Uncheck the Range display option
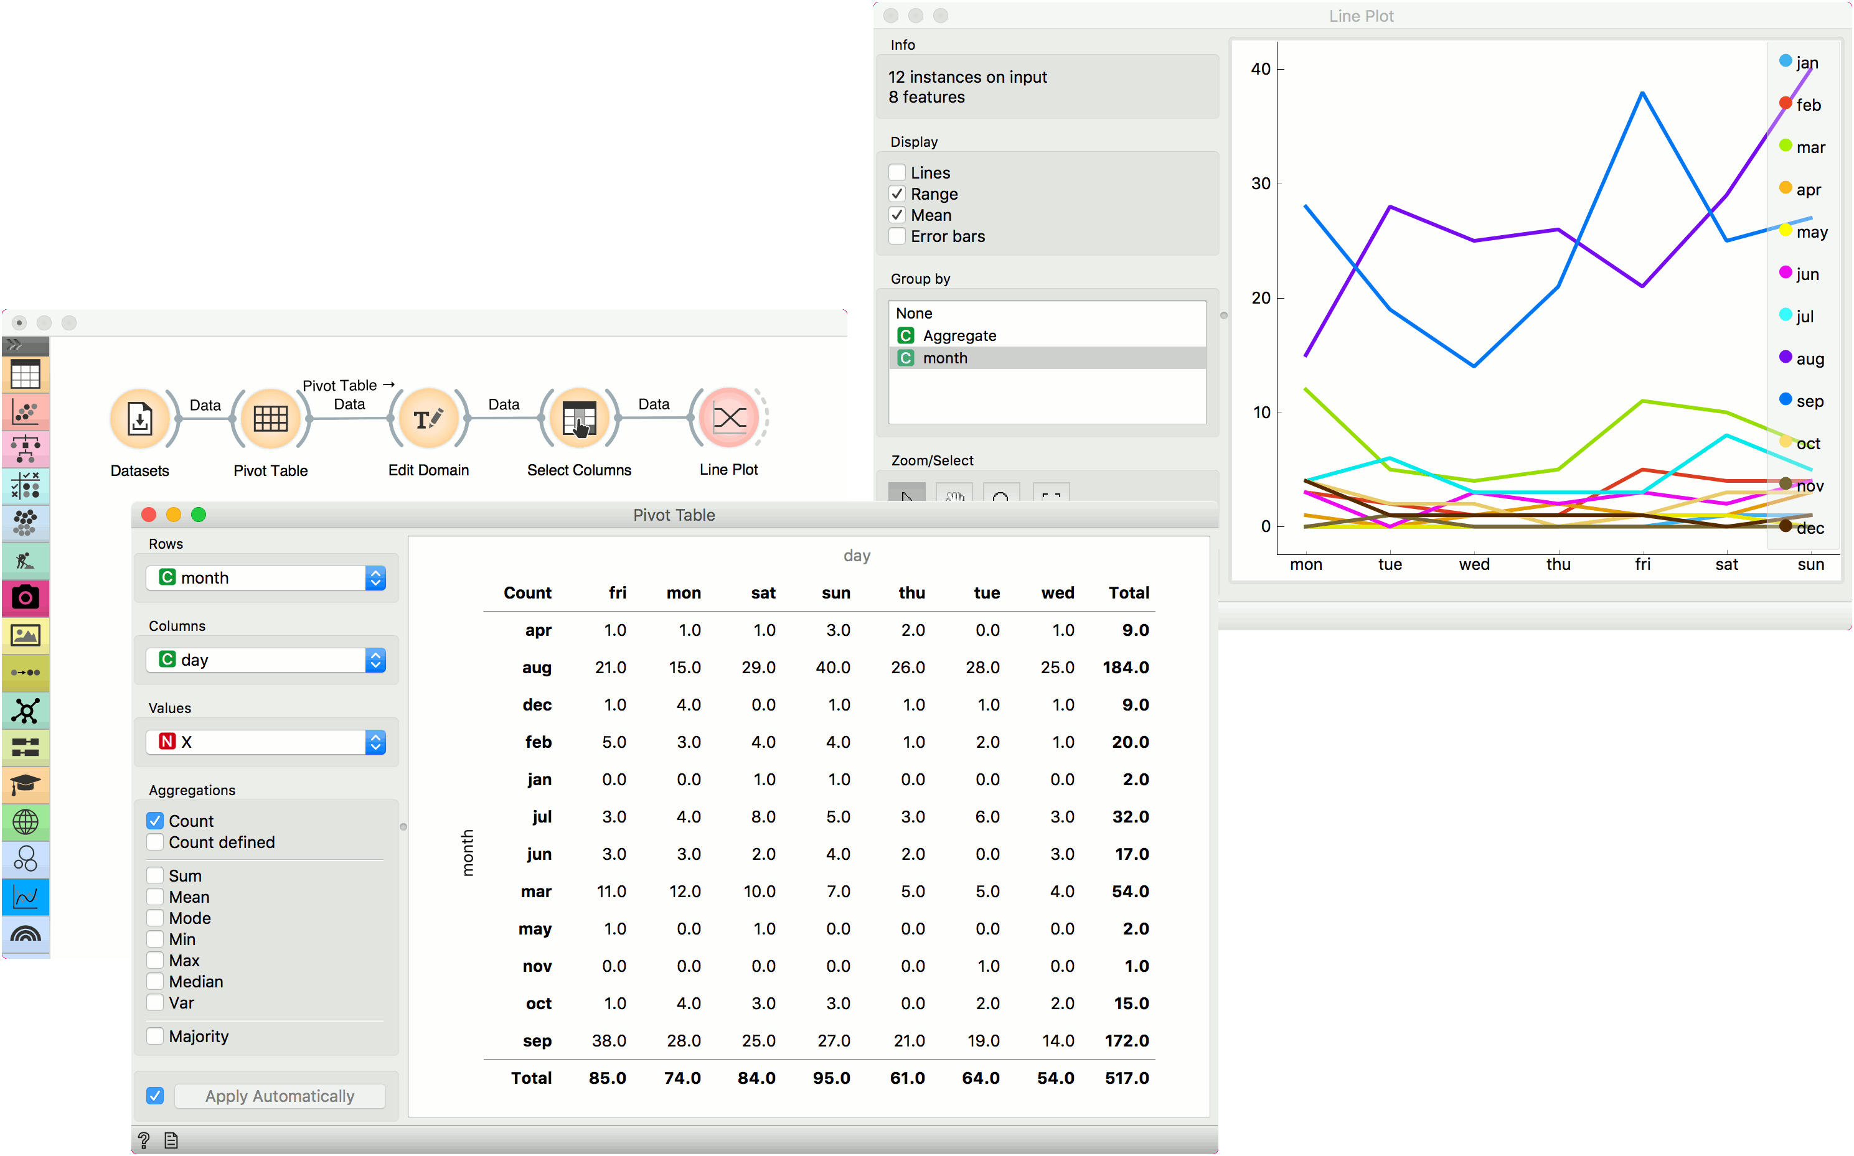This screenshot has width=1854, height=1156. coord(898,194)
